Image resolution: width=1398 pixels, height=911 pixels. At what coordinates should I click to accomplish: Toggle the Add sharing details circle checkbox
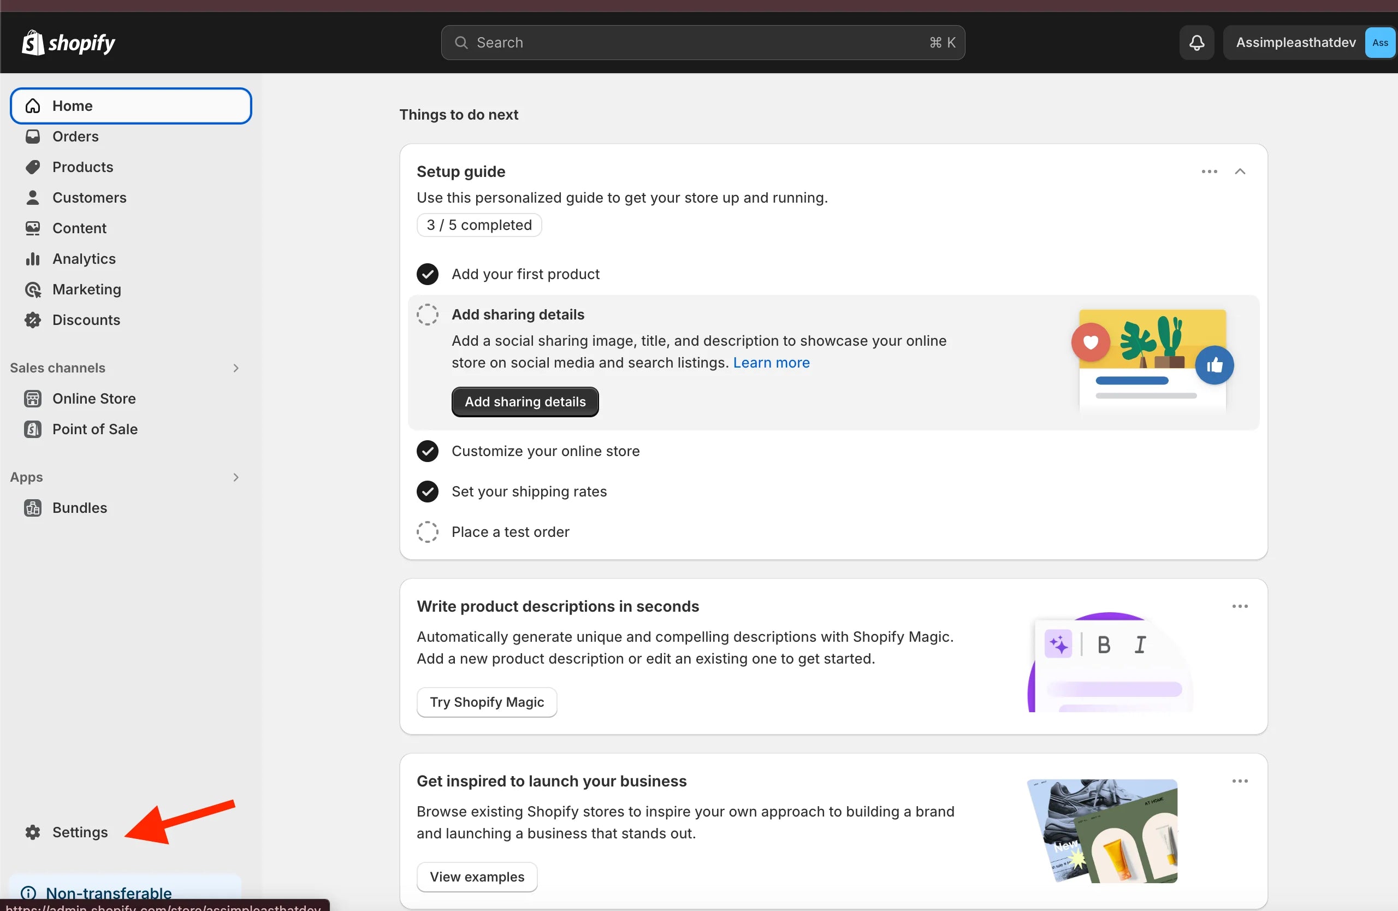[427, 314]
